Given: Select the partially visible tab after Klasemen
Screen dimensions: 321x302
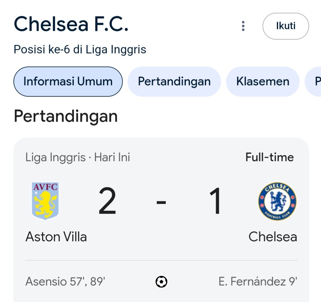Looking at the screenshot, I should [x=313, y=82].
